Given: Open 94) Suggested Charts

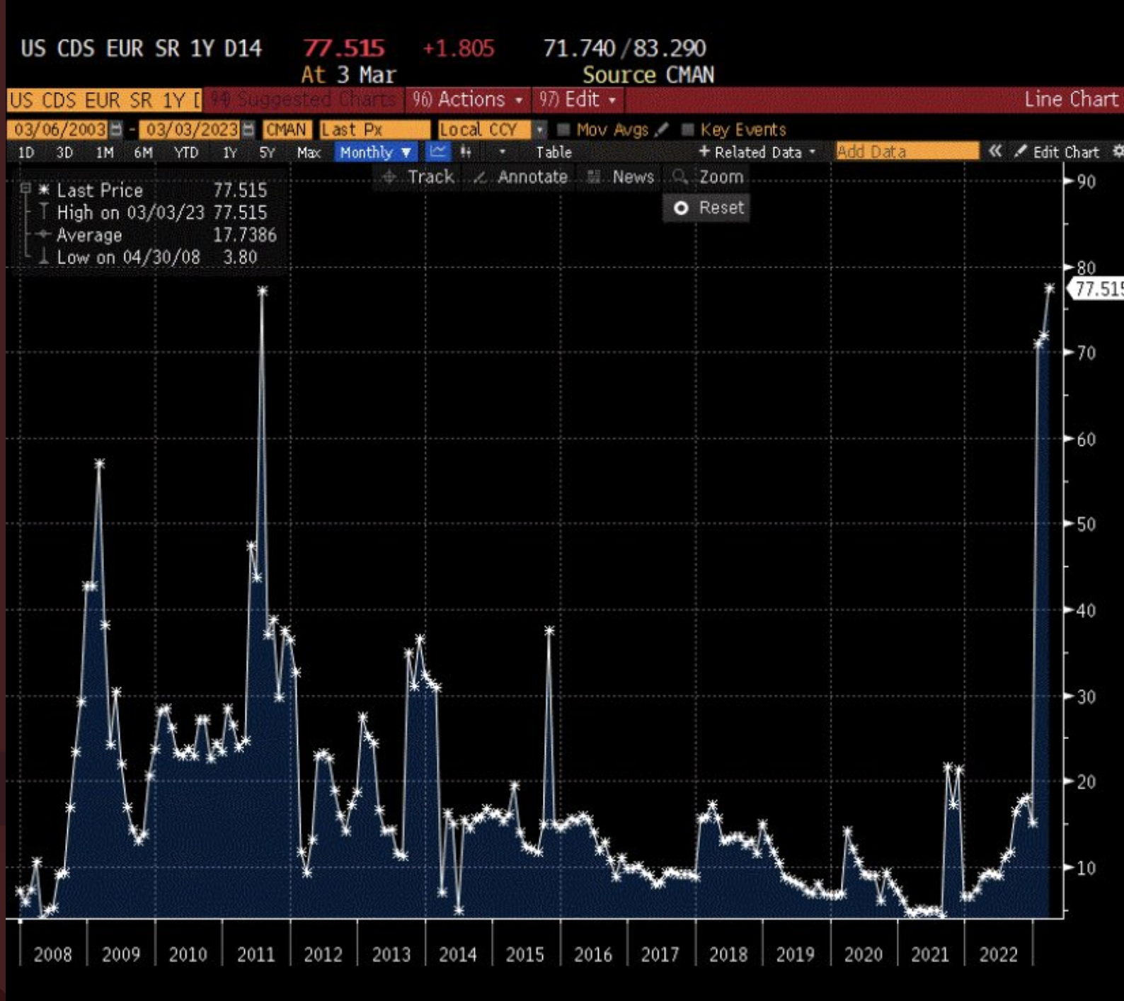Looking at the screenshot, I should pos(304,100).
